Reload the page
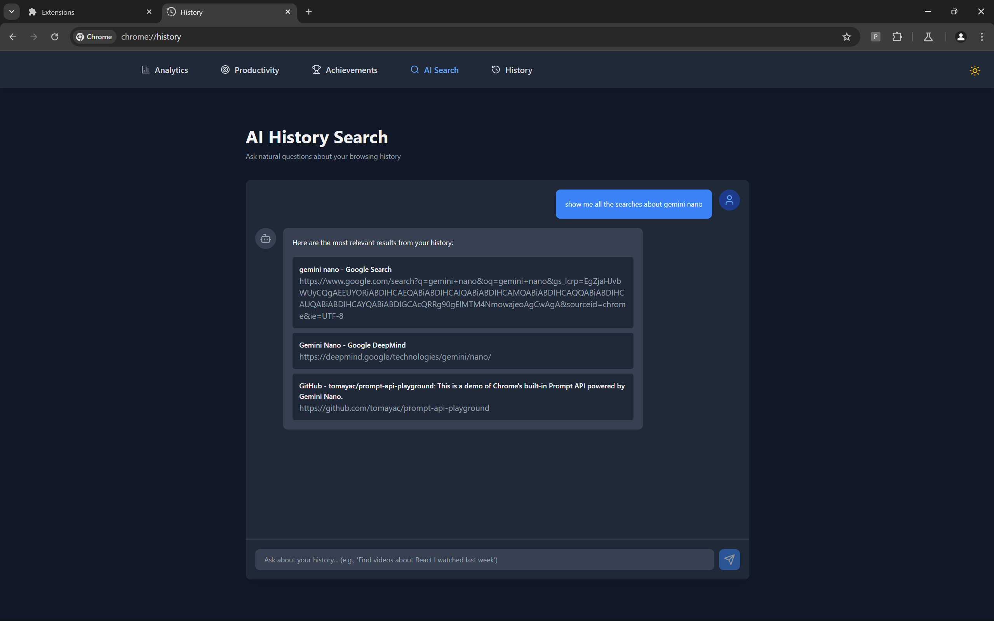The height and width of the screenshot is (621, 994). point(55,37)
